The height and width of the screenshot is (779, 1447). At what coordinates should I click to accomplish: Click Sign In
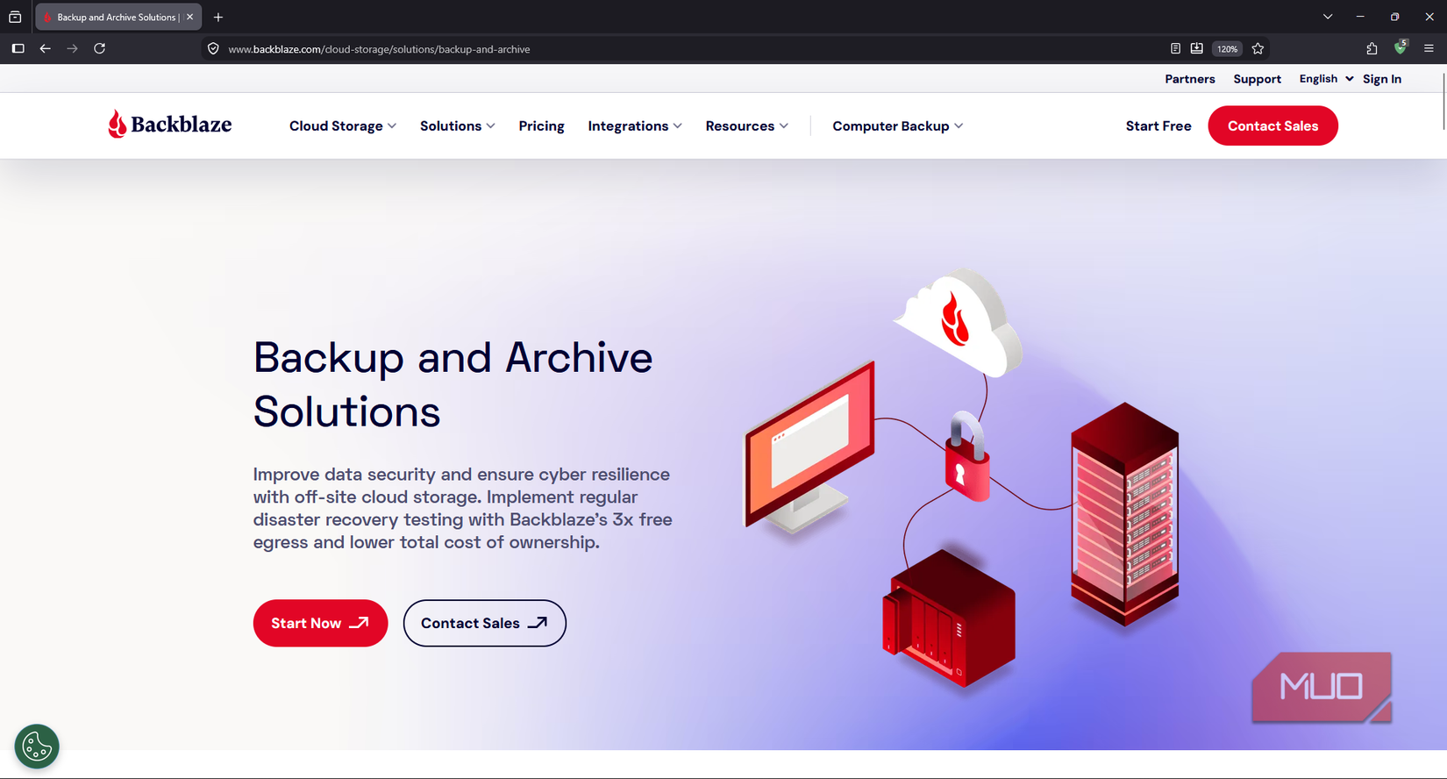(1382, 79)
